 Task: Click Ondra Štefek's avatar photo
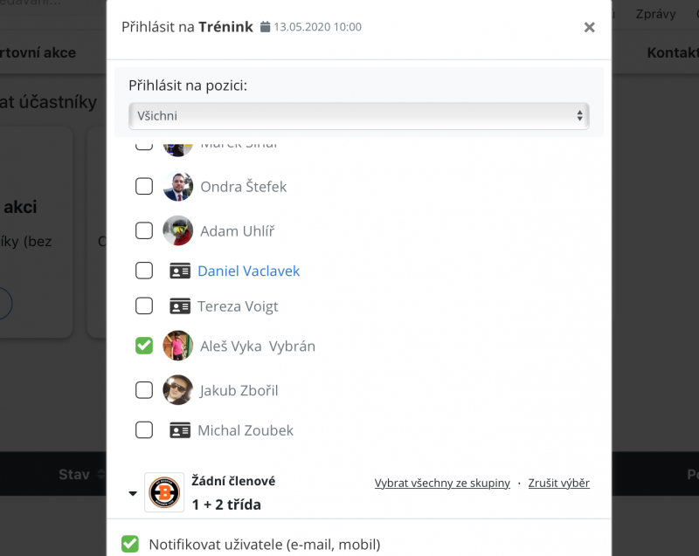[178, 186]
